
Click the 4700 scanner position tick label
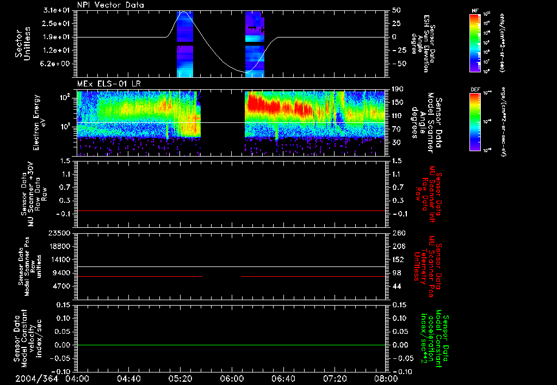tap(61, 286)
